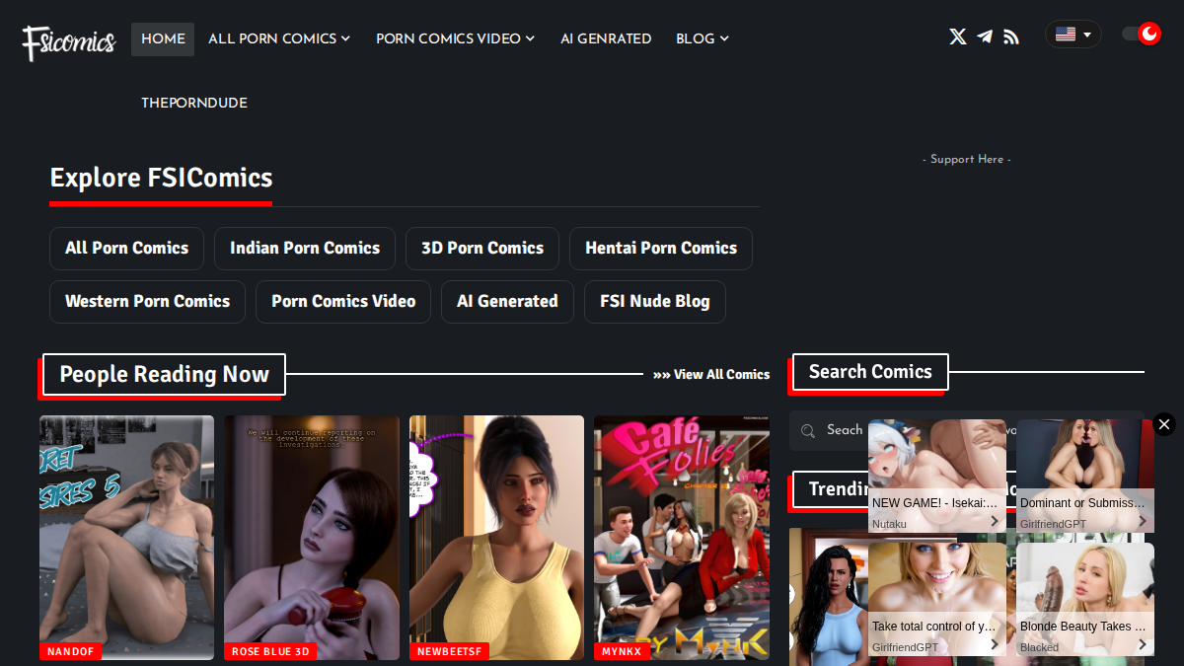Toggle the dark mode switch
This screenshot has width=1184, height=666.
[x=1141, y=35]
